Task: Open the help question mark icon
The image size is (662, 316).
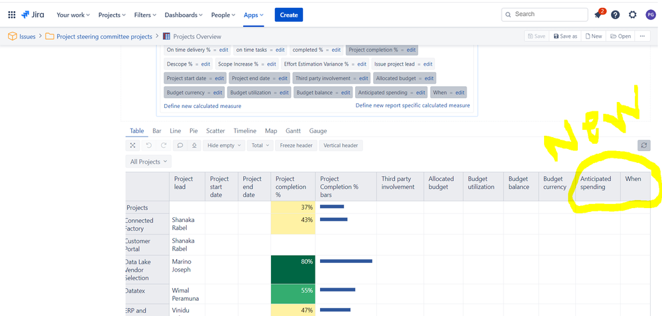Action: coord(615,15)
